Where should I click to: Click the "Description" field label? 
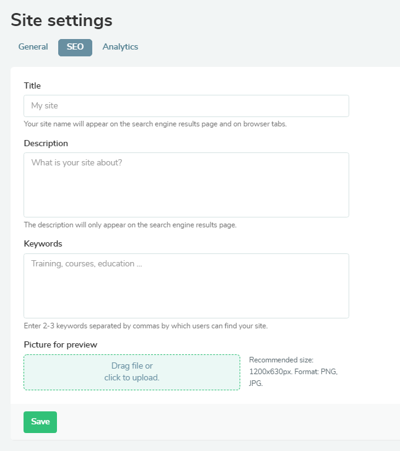[46, 143]
